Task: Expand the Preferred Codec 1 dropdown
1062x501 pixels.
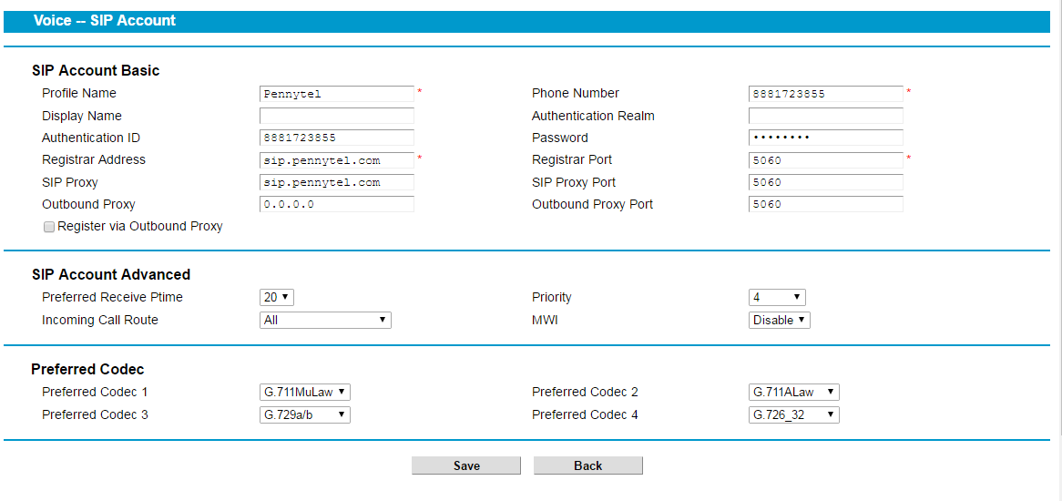Action: pyautogui.click(x=305, y=392)
